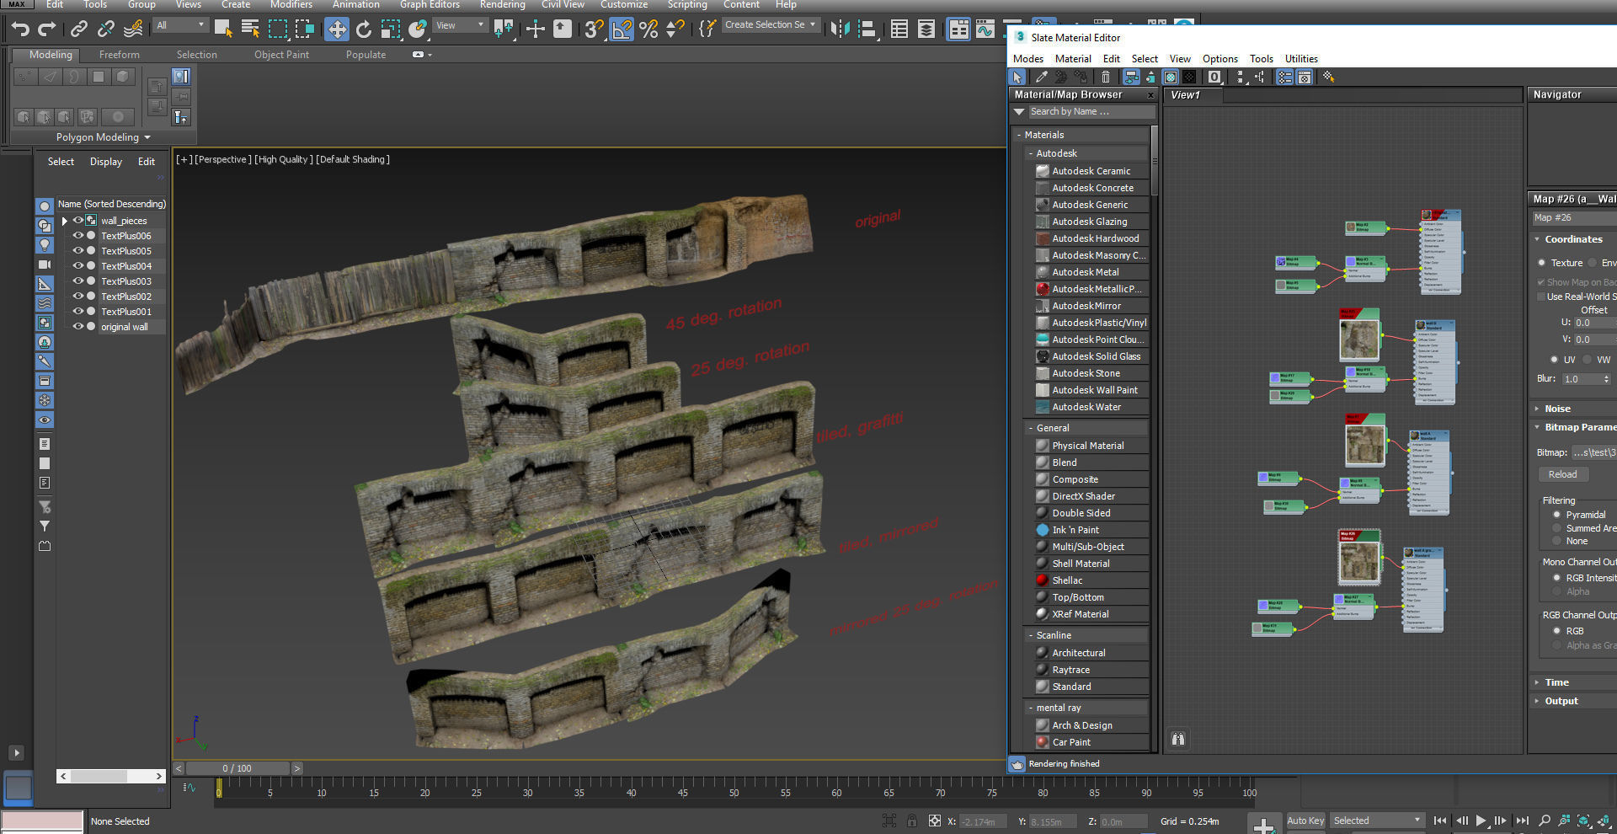1617x834 pixels.
Task: Open the Create Selection Set dropdown
Action: point(771,25)
